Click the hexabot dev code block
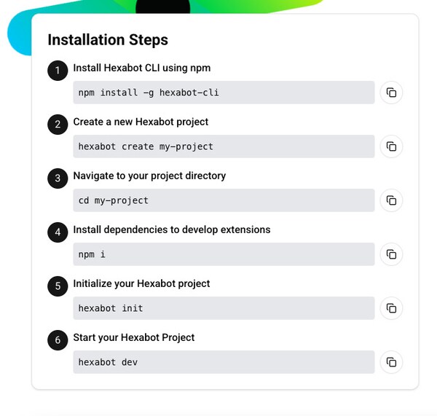This screenshot has height=416, width=437. 224,362
